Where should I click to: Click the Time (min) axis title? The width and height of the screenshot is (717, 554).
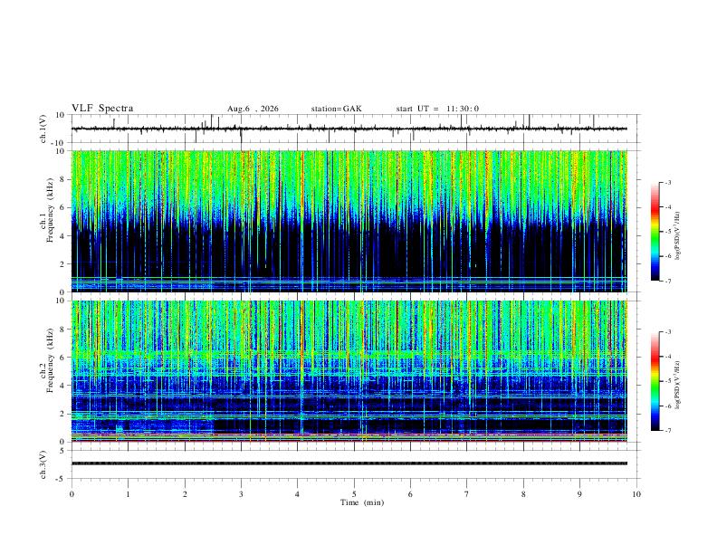362,502
